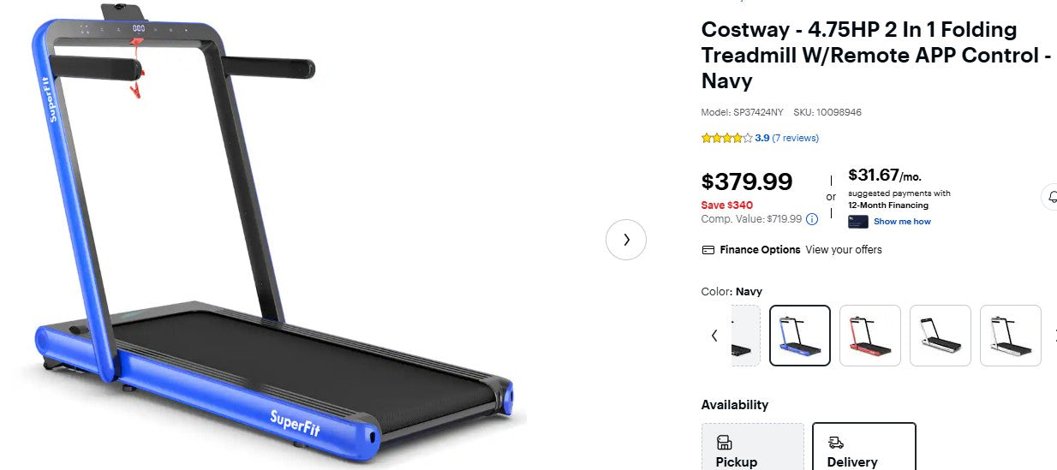1057x470 pixels.
Task: Click the star rating icons
Action: [x=726, y=138]
